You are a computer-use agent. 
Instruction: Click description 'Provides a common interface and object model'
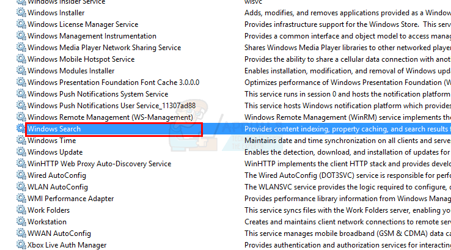click(348, 36)
